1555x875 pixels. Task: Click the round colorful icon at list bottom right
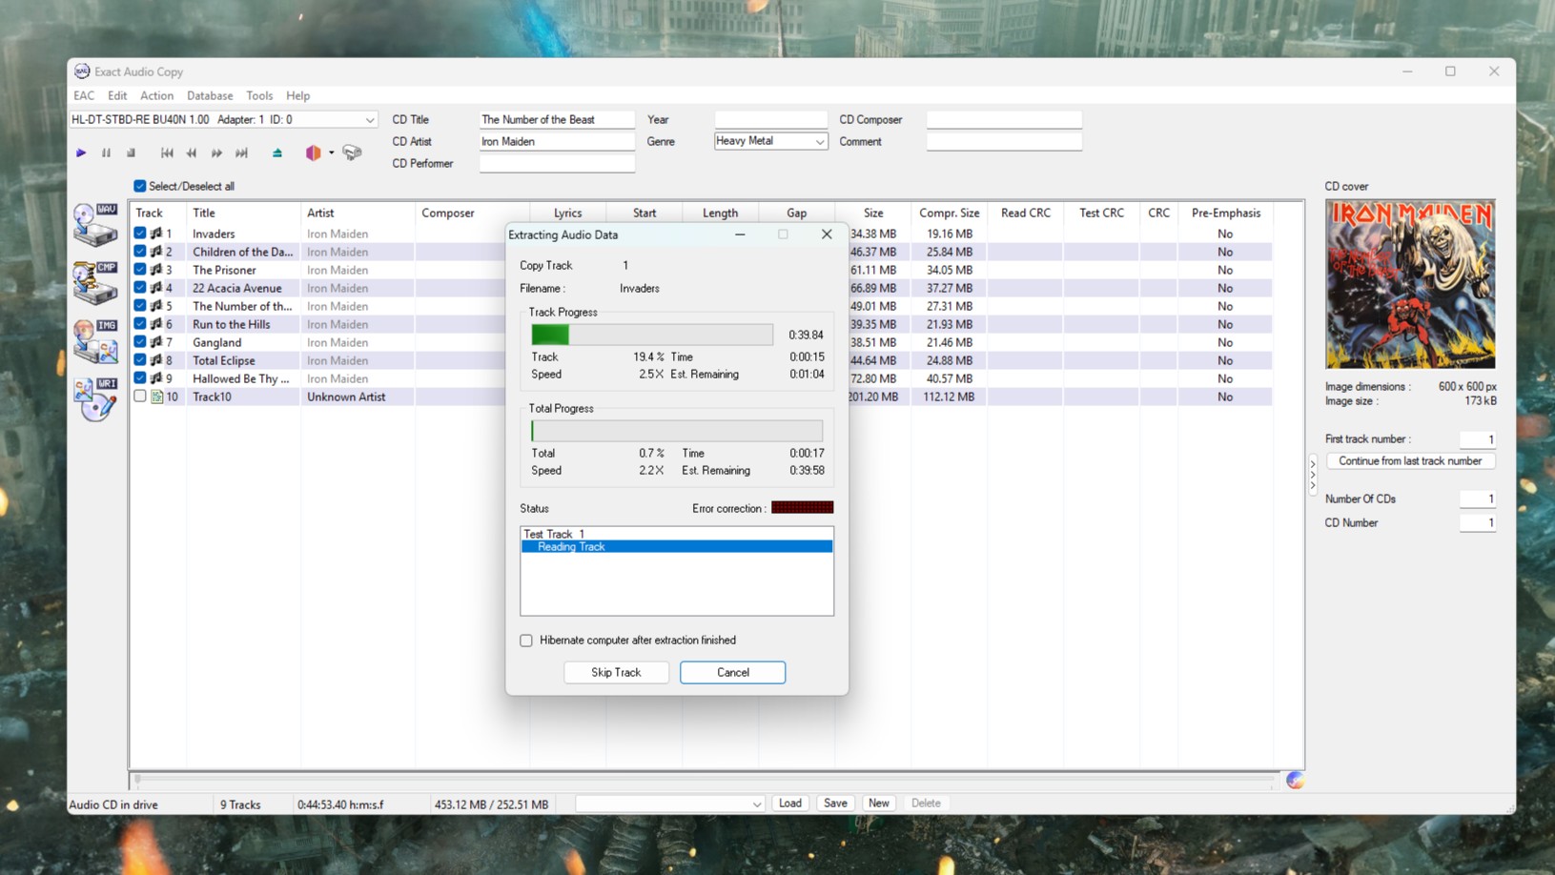click(x=1295, y=781)
